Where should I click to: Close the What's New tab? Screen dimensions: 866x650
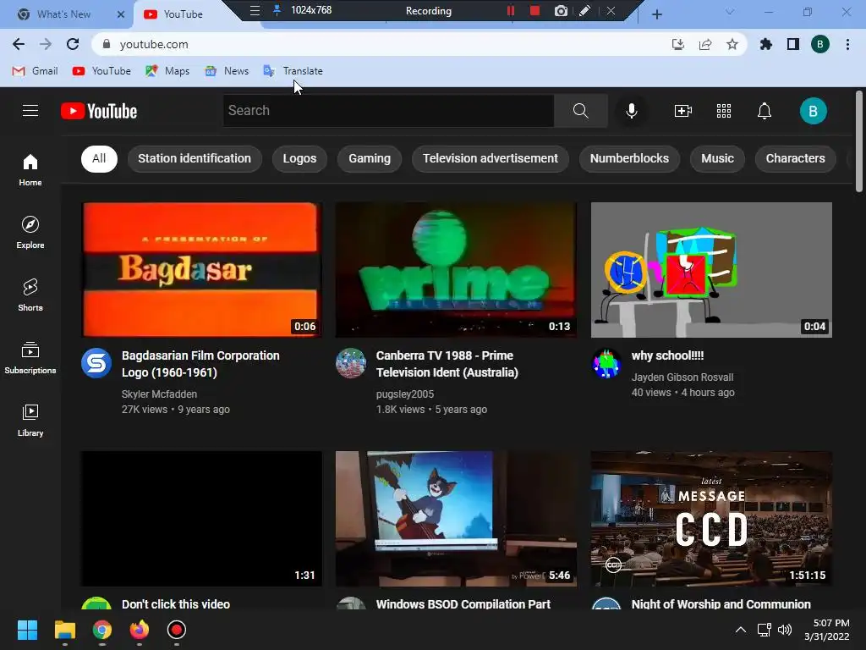coord(120,14)
